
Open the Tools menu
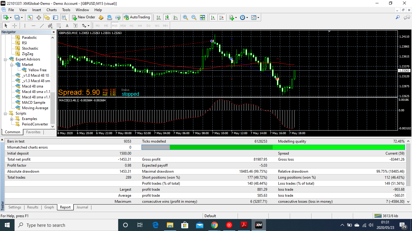pos(66,10)
